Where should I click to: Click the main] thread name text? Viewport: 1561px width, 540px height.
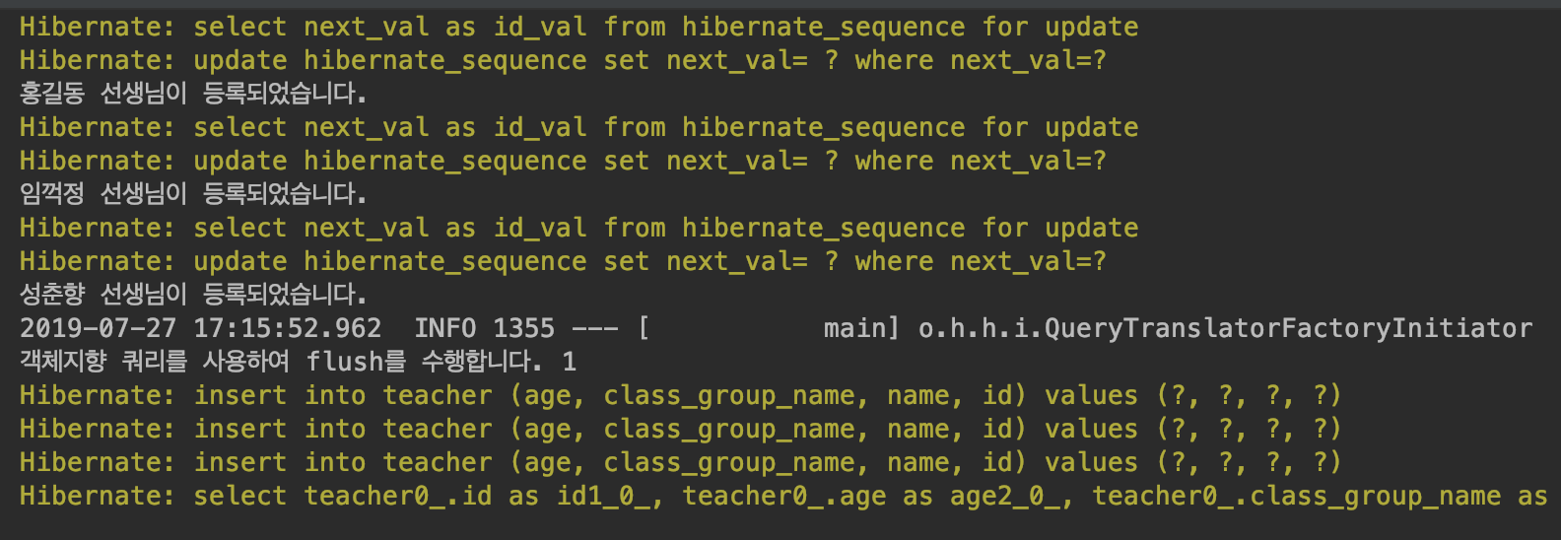click(x=861, y=328)
